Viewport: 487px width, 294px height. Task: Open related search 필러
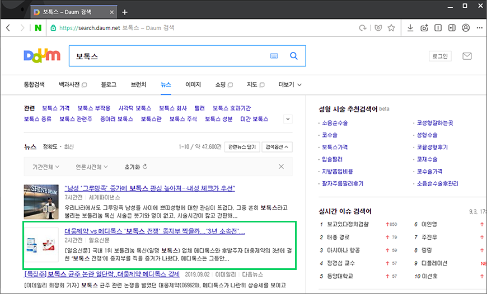[x=199, y=108]
